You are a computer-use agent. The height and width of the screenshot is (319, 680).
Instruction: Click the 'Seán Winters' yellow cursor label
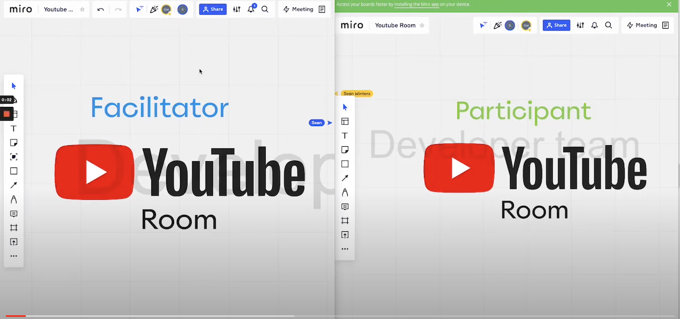(356, 94)
